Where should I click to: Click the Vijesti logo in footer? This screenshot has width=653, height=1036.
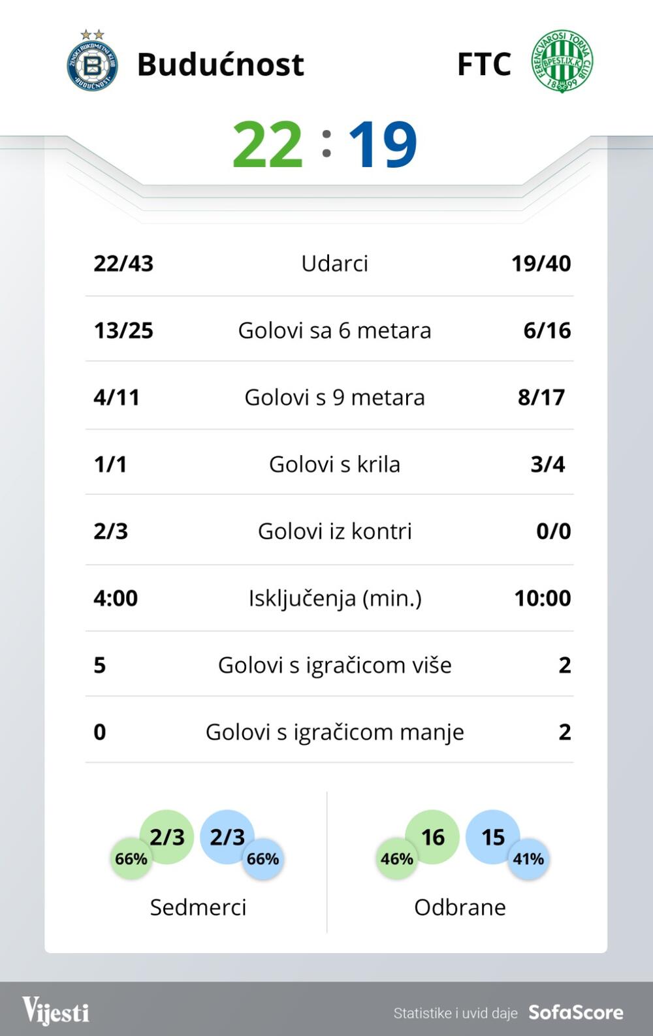[56, 1011]
